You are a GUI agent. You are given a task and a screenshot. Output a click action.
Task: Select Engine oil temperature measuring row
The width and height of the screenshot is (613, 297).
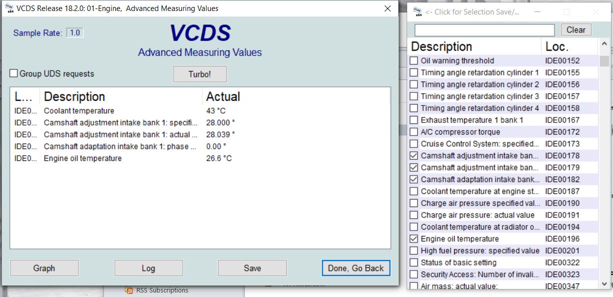(x=200, y=158)
